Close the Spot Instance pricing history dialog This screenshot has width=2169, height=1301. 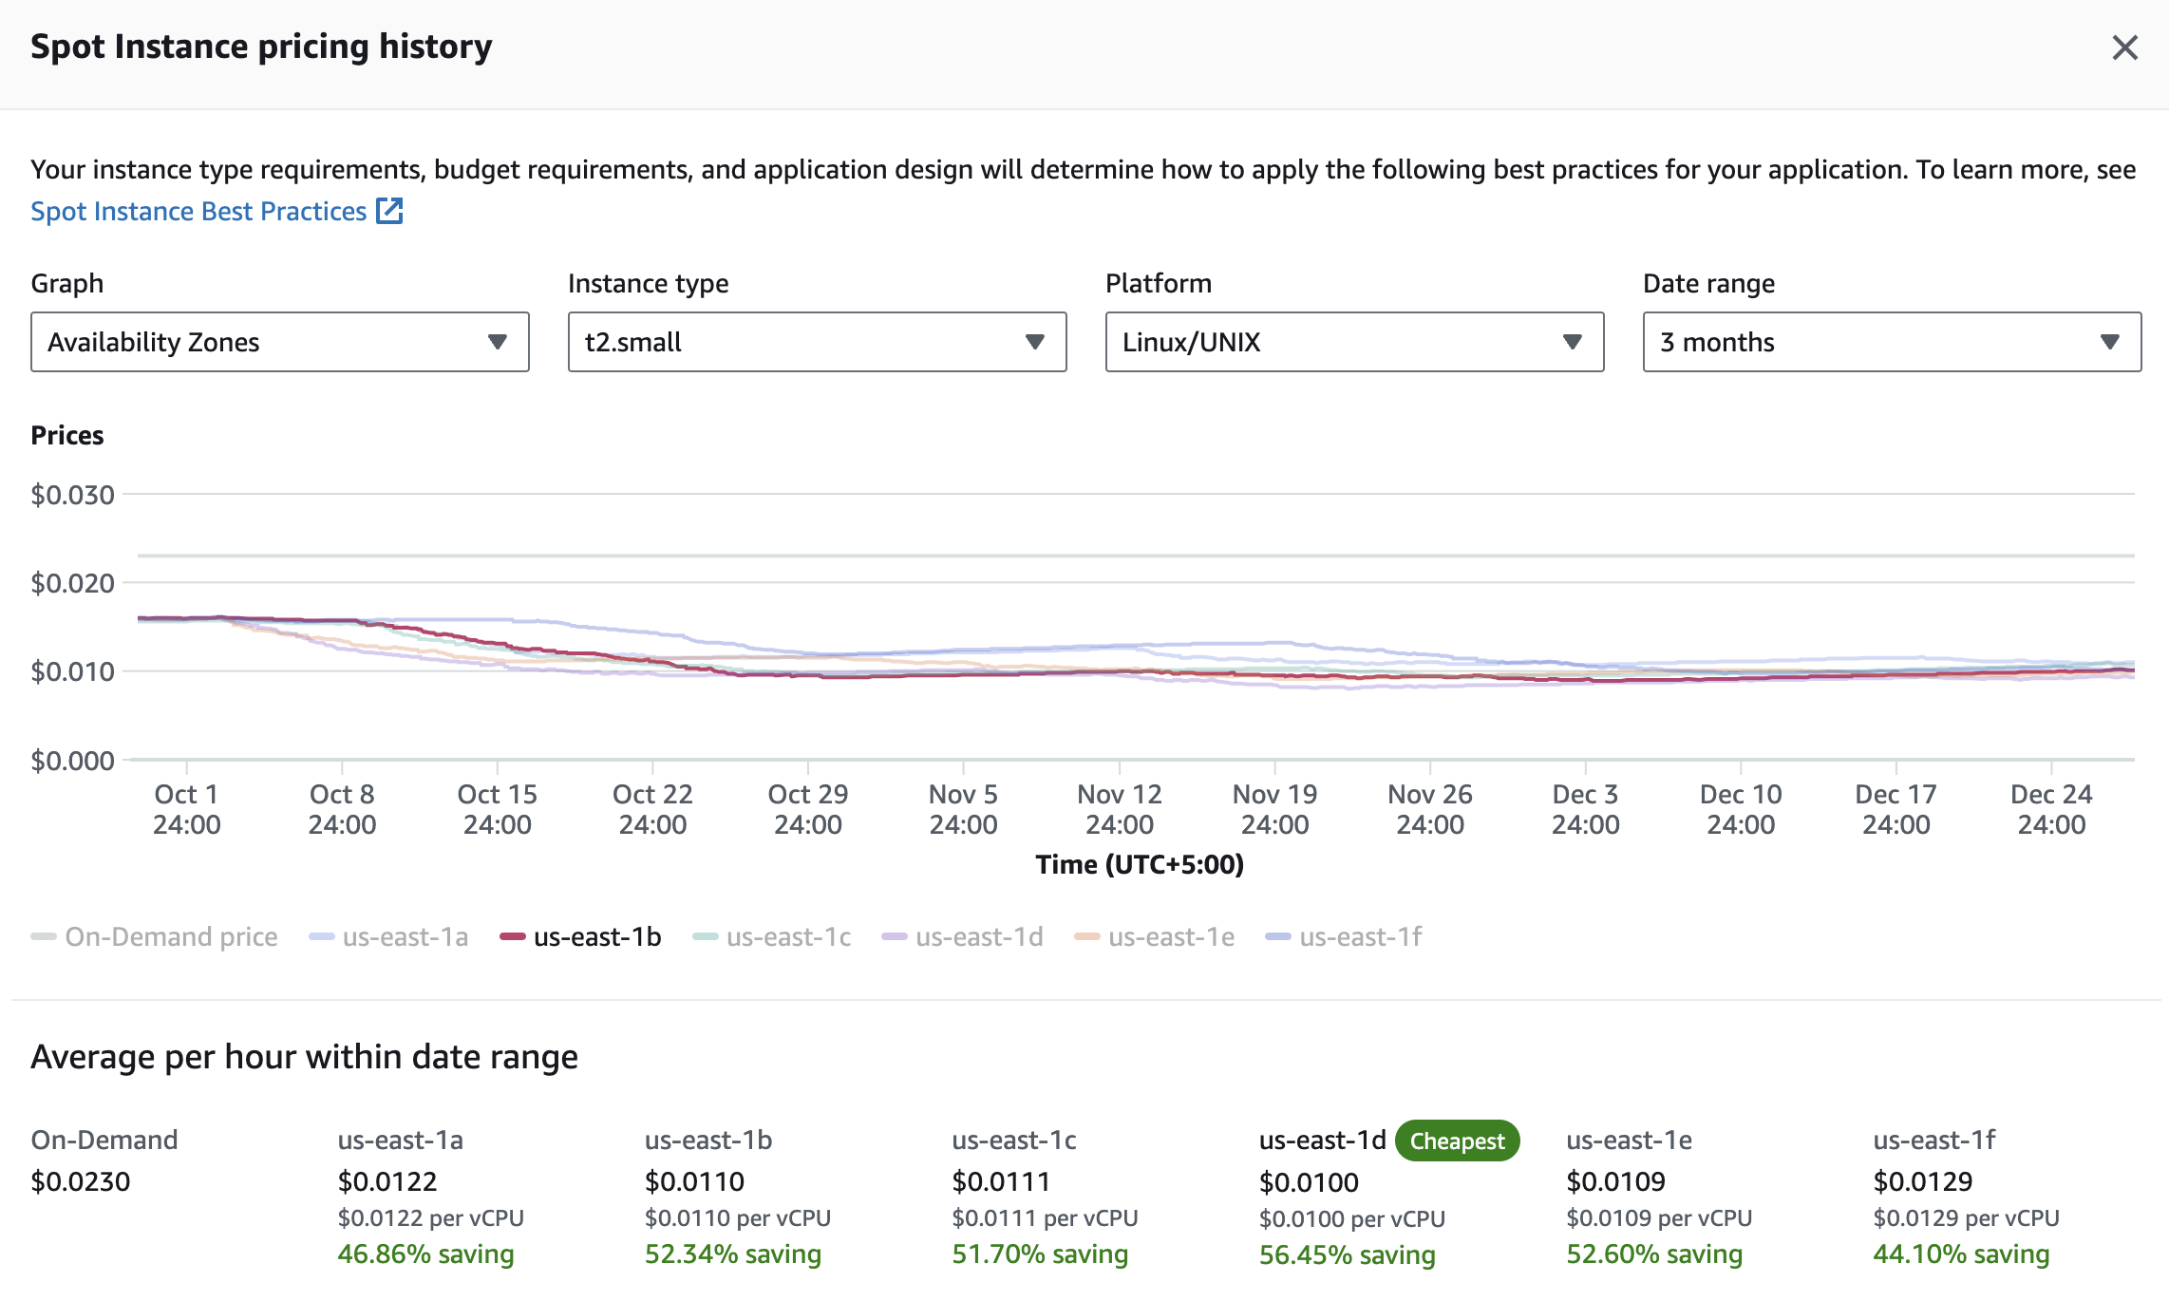[2124, 47]
